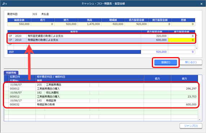This screenshot has width=206, height=133.
Task: Click the 相手勘定科目 / 補助科目 column header
Action: 89,77
